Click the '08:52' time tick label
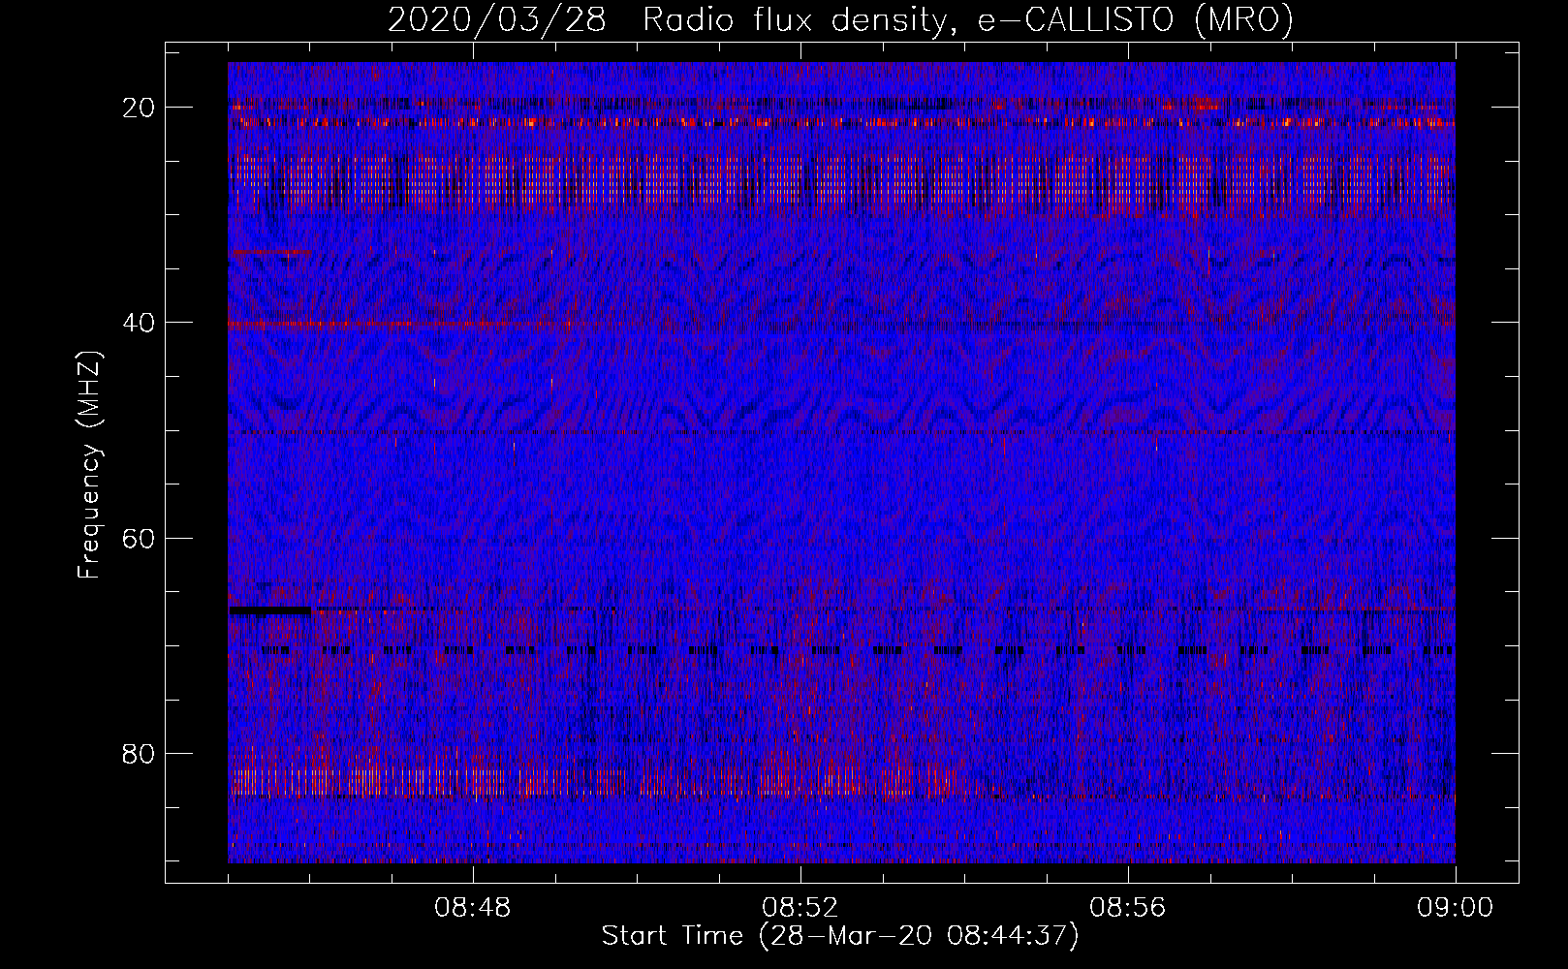Screen dimensions: 1568x969 tap(800, 908)
